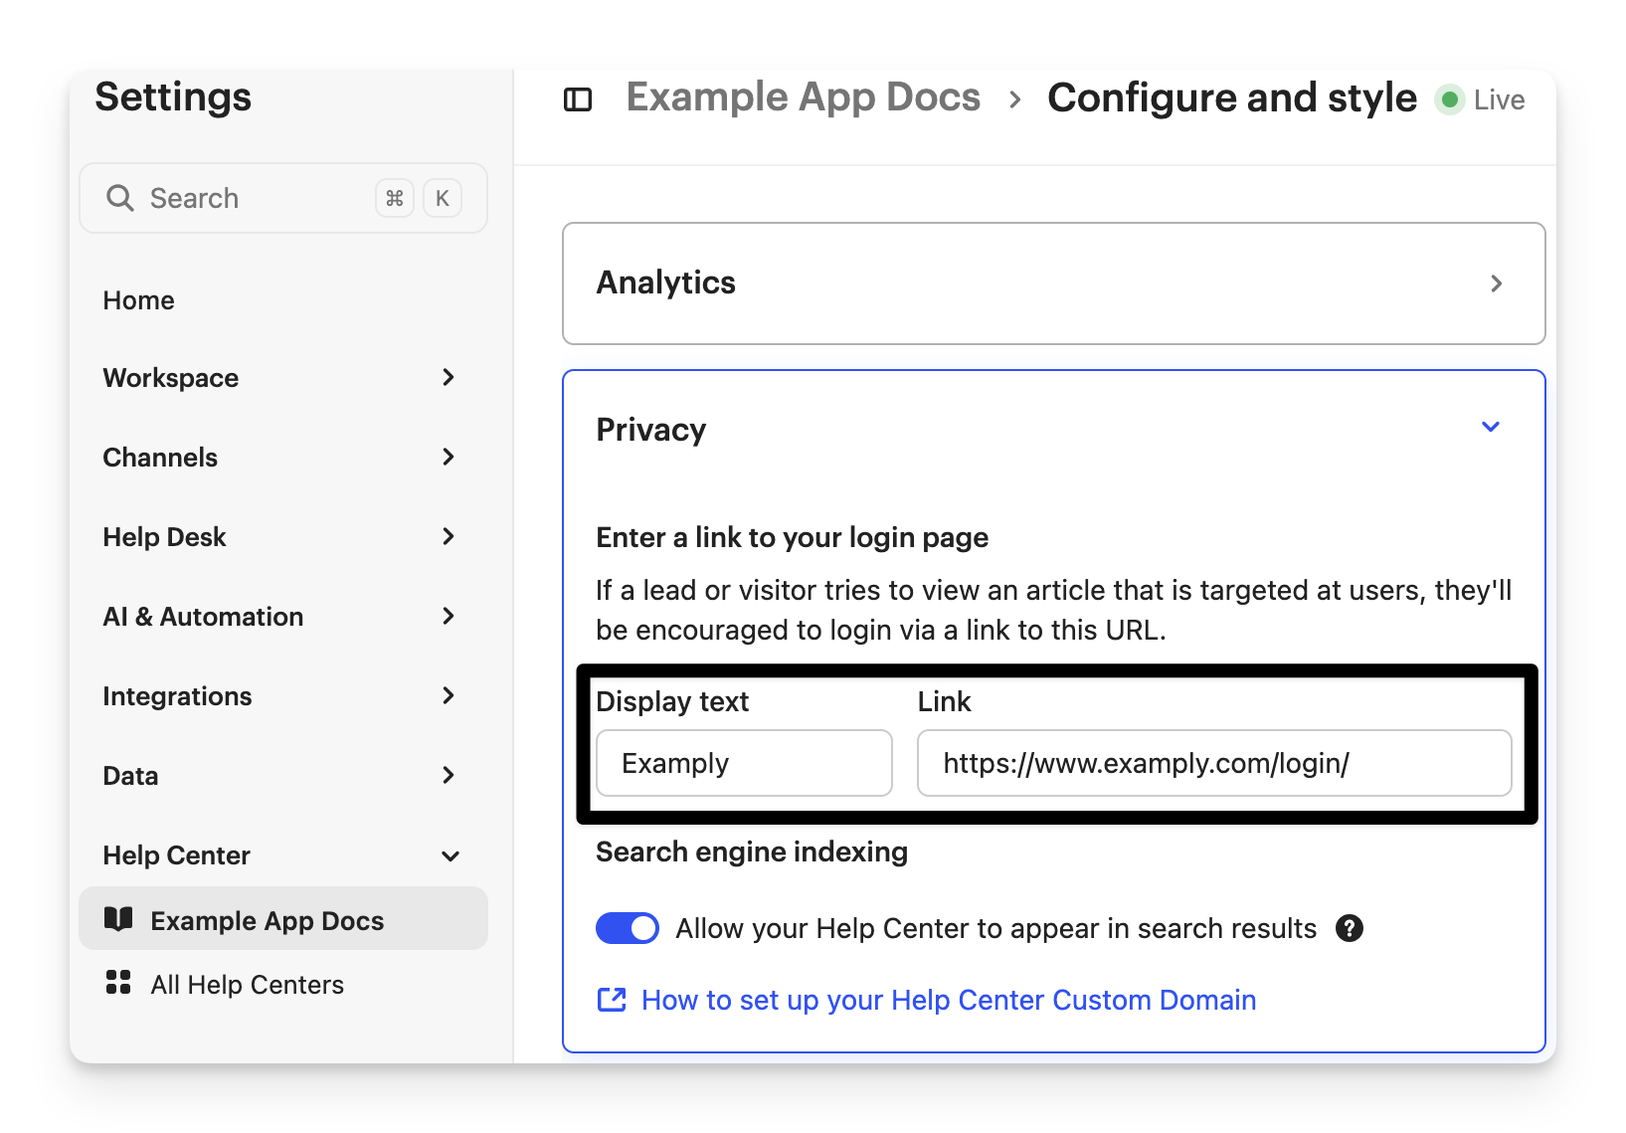The width and height of the screenshot is (1626, 1133).
Task: Click the sidebar toggle panel icon
Action: coord(578,99)
